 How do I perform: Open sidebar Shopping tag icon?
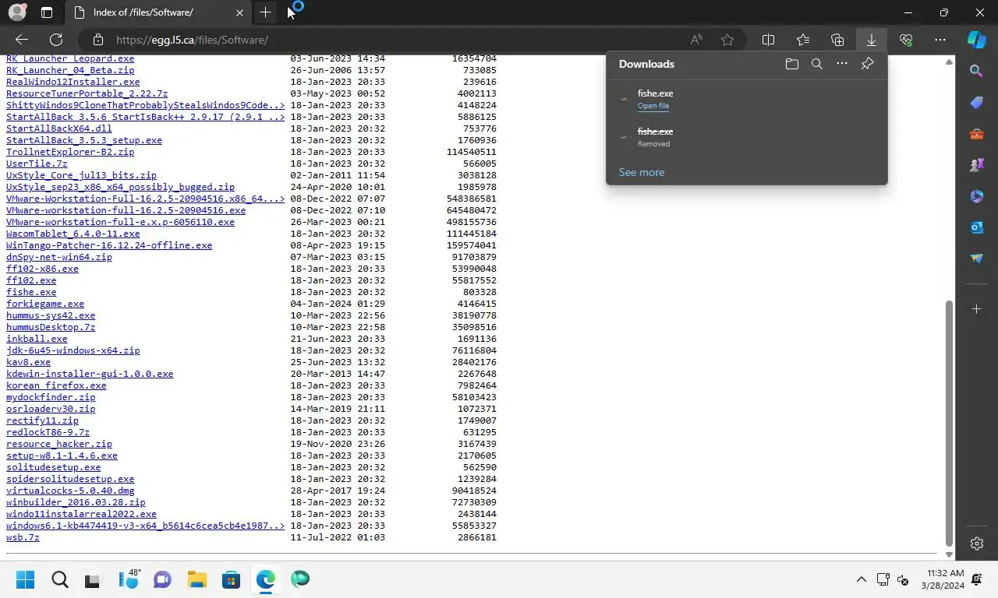[977, 103]
